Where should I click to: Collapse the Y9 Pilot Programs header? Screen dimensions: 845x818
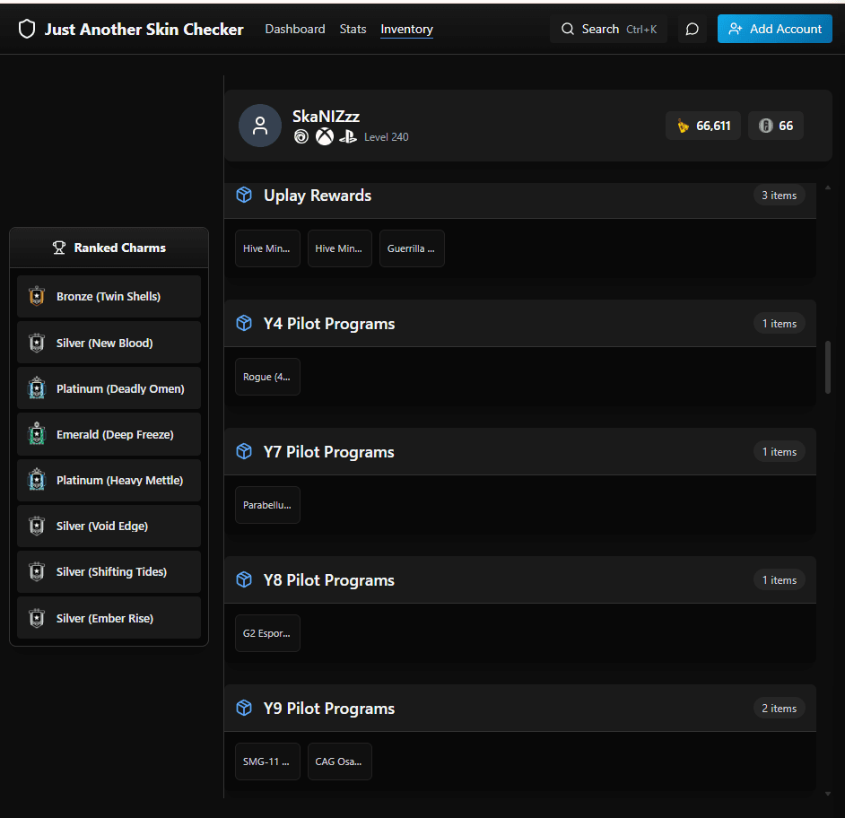520,708
